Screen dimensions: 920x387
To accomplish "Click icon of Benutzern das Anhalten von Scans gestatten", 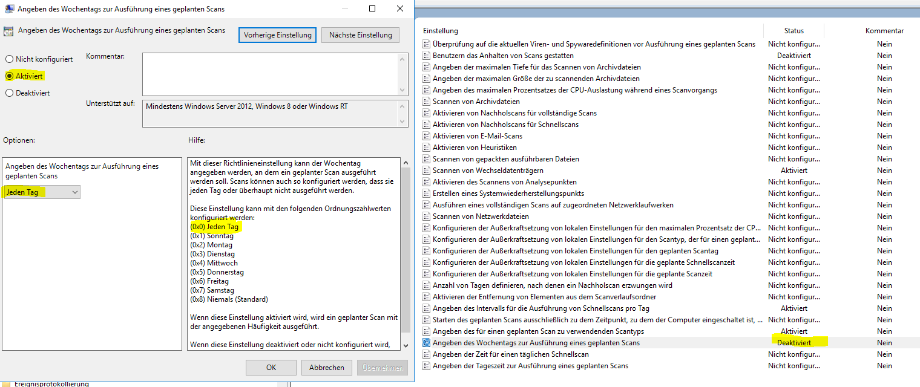I will point(426,56).
